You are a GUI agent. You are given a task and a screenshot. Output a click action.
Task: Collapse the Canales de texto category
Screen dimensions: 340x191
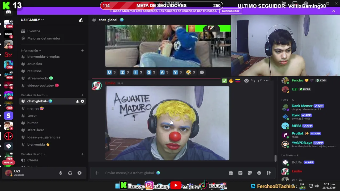coord(34,95)
